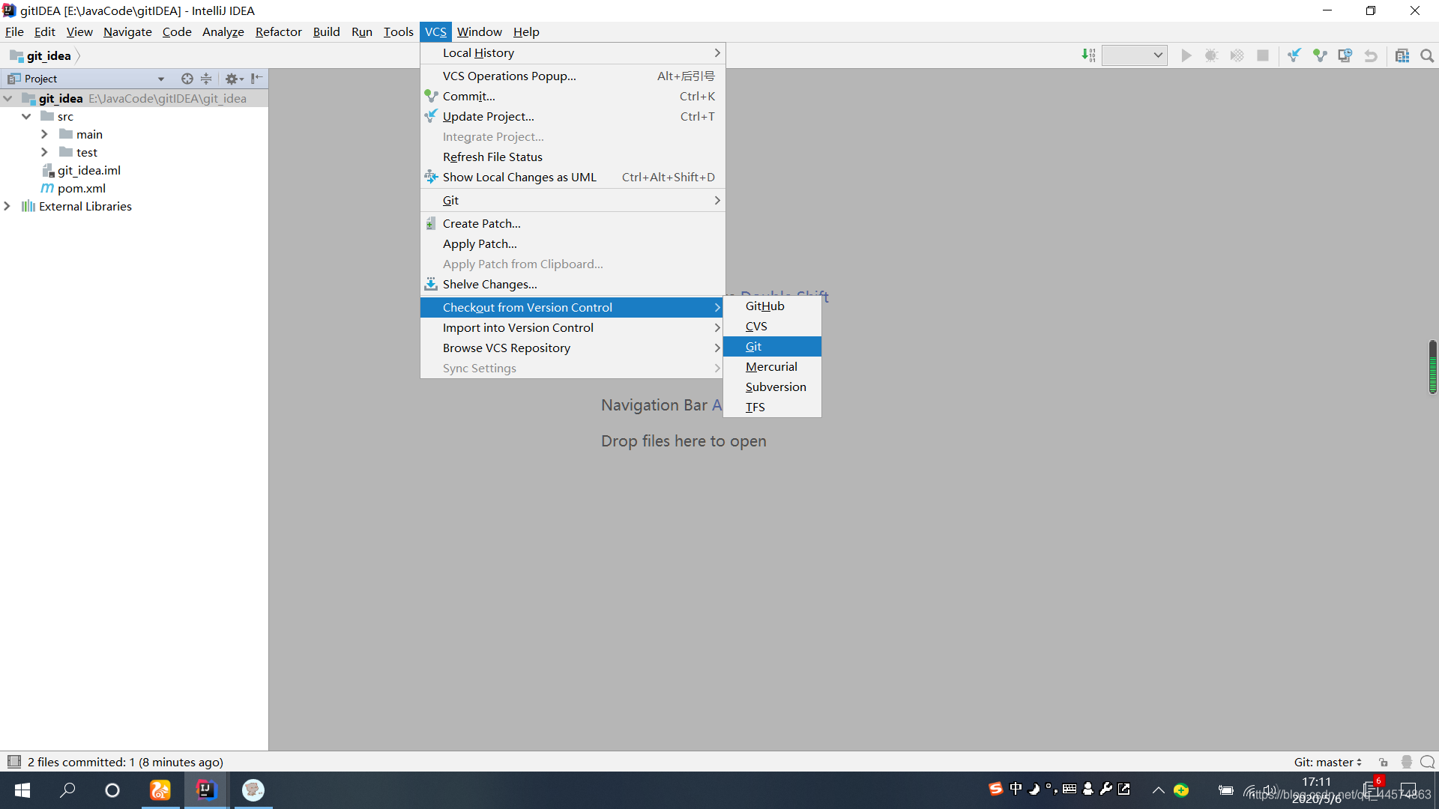Click the Show History clock icon
Screen dimensions: 1439x809
pyautogui.click(x=1345, y=55)
